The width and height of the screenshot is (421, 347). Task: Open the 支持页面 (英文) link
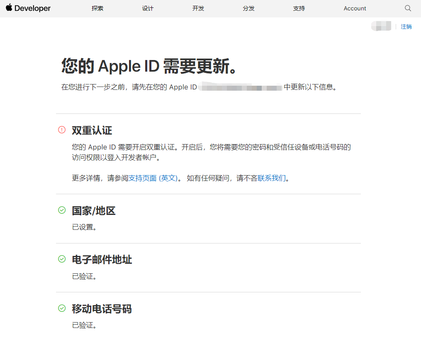pos(153,178)
